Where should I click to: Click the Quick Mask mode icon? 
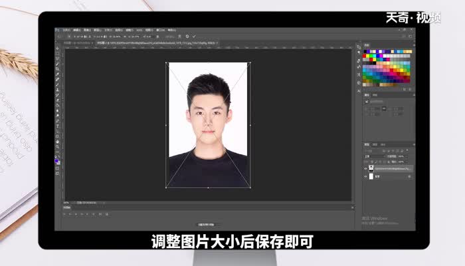[57, 168]
